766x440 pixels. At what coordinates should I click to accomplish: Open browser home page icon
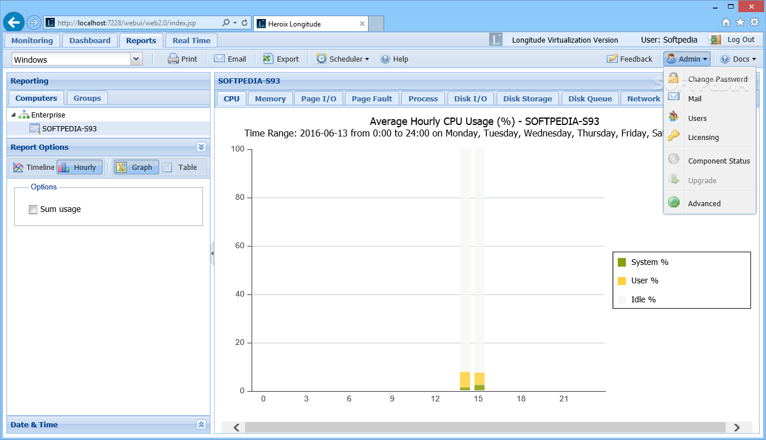tap(726, 22)
